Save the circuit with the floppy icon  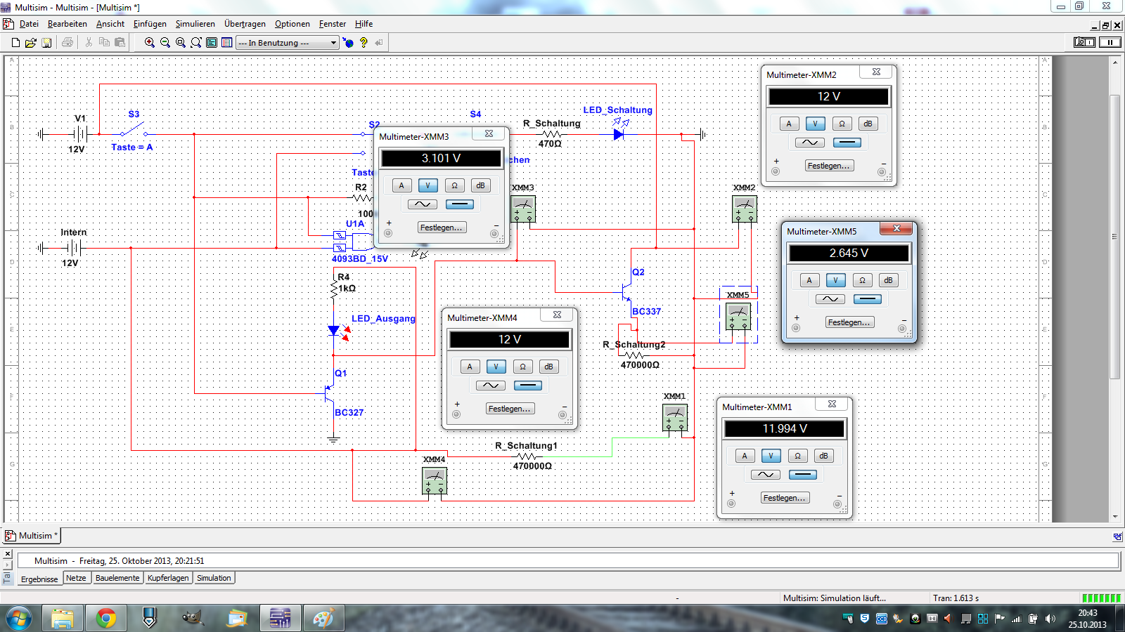tap(46, 43)
